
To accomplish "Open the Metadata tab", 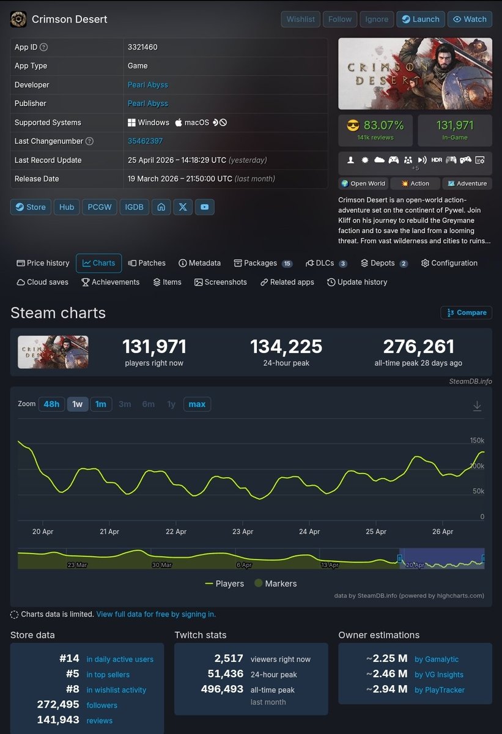I will click(199, 263).
